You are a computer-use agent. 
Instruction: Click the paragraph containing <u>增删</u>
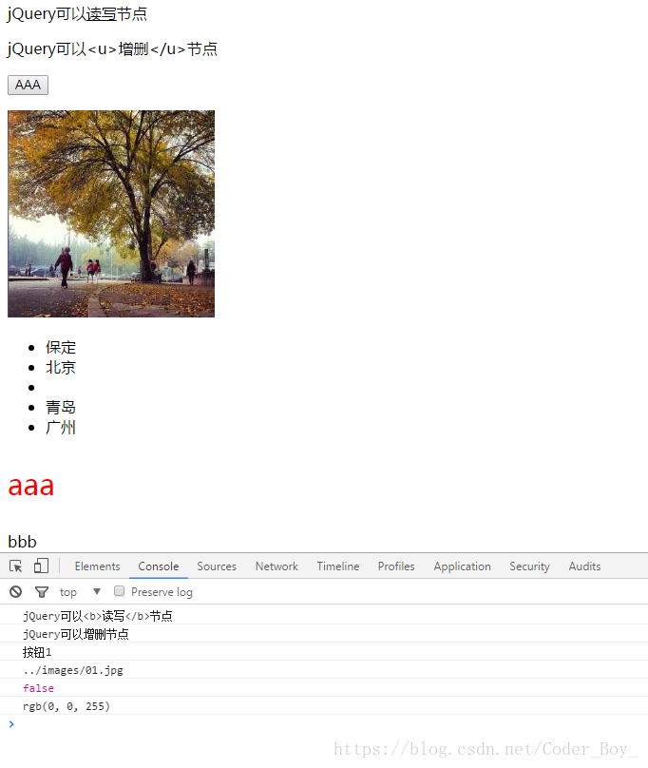pos(112,49)
